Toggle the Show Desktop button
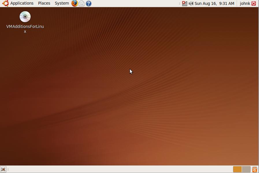The image size is (259, 173). pyautogui.click(x=3, y=169)
